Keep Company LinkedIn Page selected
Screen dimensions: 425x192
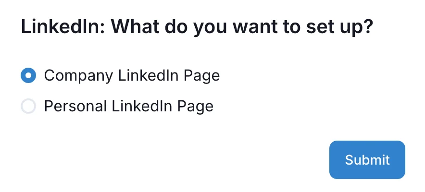[x=28, y=76]
